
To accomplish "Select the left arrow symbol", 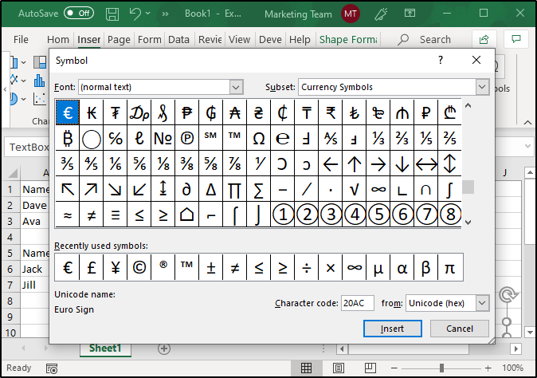I will click(331, 163).
